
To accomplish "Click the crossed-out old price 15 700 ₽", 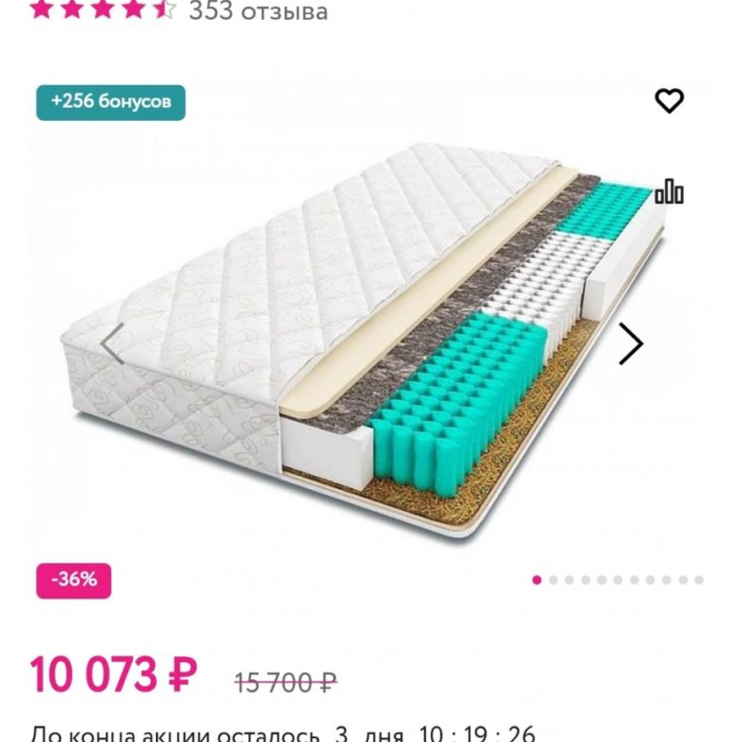I will pyautogui.click(x=285, y=681).
